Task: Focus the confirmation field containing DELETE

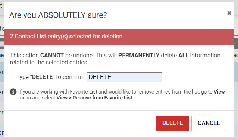Action: click(125, 77)
